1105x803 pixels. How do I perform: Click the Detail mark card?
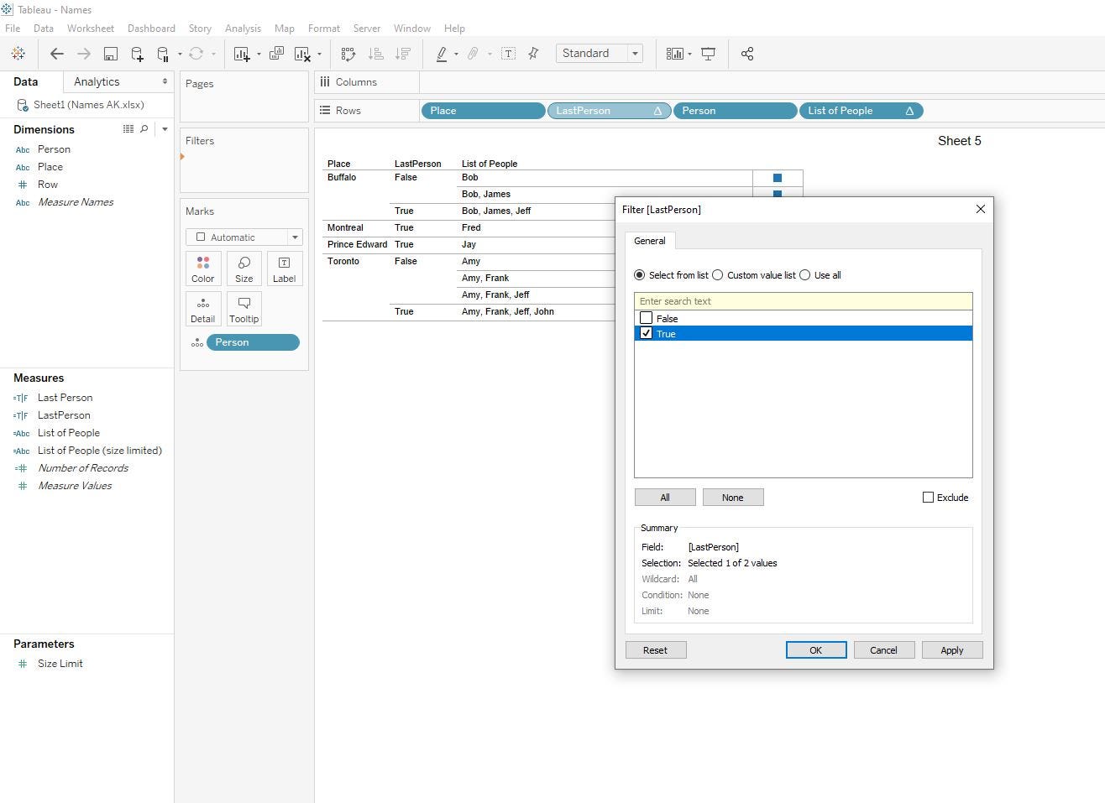coord(202,309)
